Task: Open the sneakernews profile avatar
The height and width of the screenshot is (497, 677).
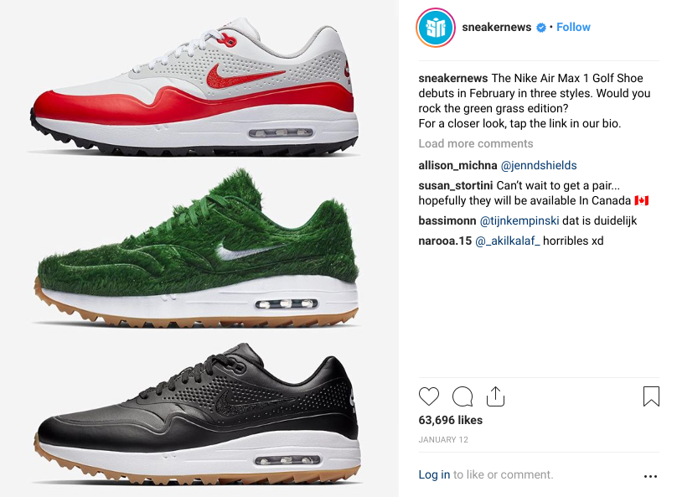Action: 436,28
